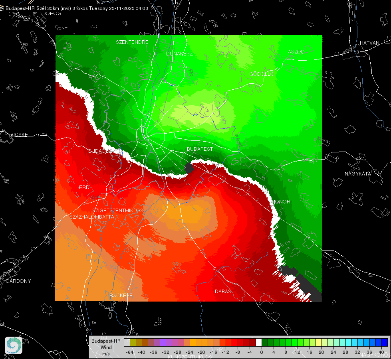Click the GÖDÖLLŐ map label
The width and height of the screenshot is (391, 359).
[262, 74]
